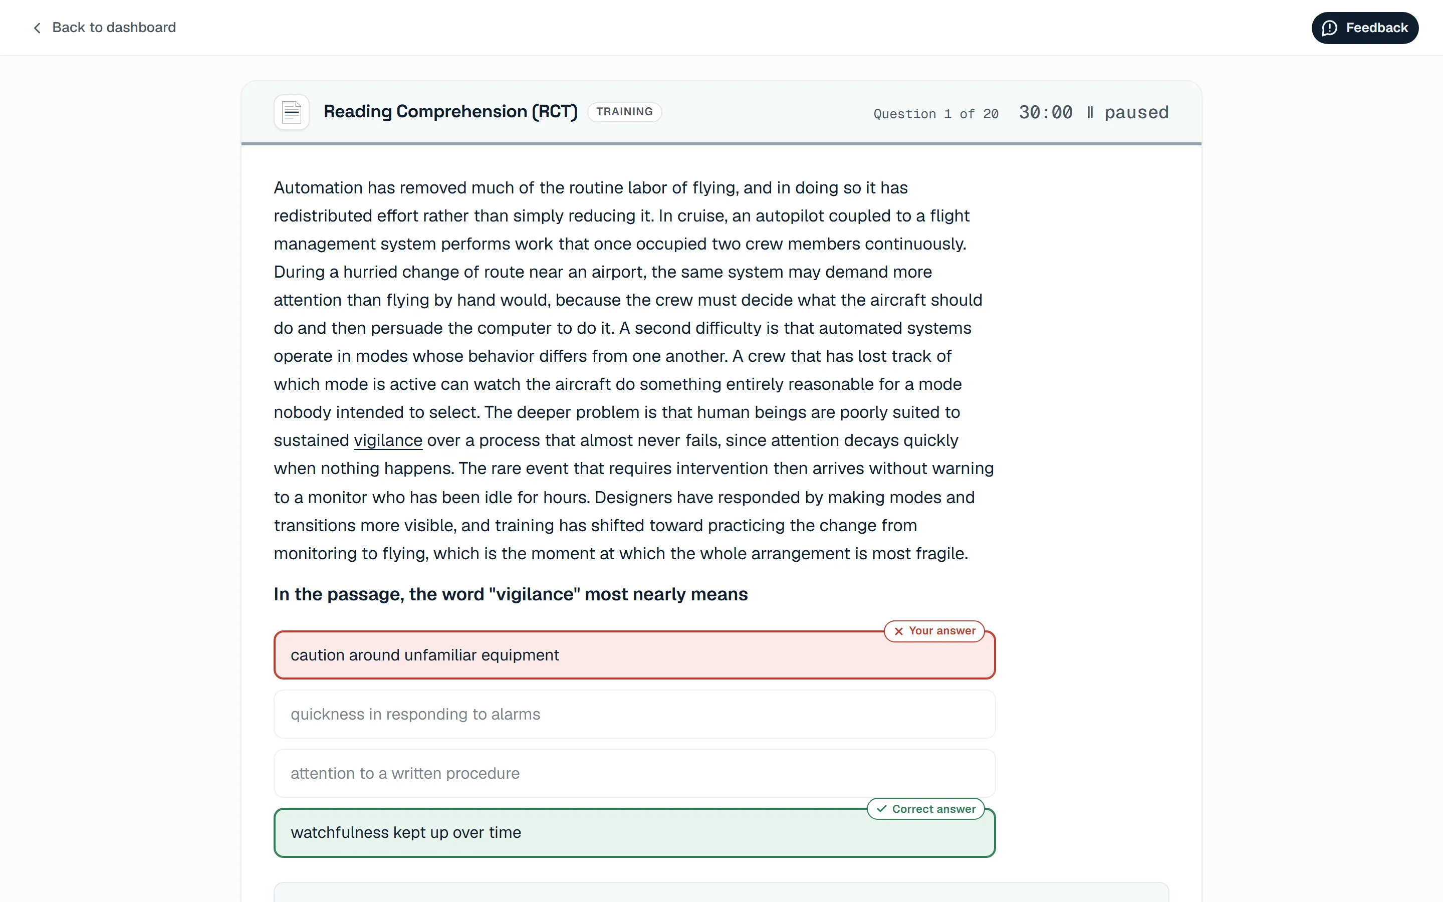The width and height of the screenshot is (1443, 902).
Task: Click the back arrow chevron icon
Action: 37,28
